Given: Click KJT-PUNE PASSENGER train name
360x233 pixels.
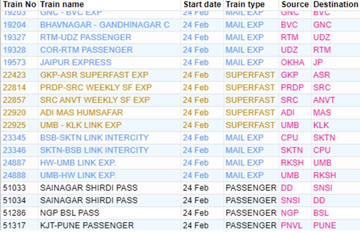Looking at the screenshot, I should (x=87, y=225).
